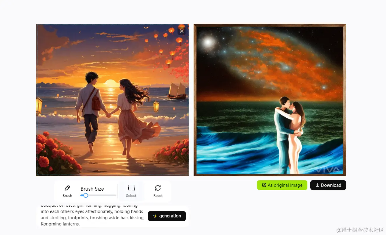Image resolution: width=386 pixels, height=235 pixels.
Task: Activate the dashed-square Select tool icon
Action: pyautogui.click(x=131, y=188)
